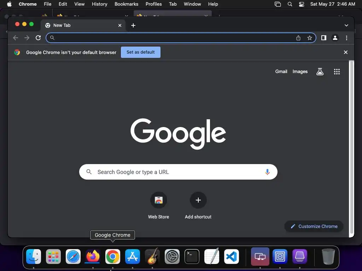Select the New Tab tab

click(83, 25)
